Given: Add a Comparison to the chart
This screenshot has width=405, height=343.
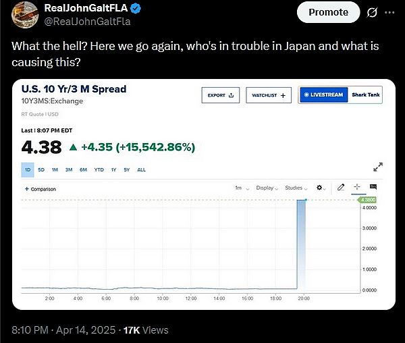Looking at the screenshot, I should tap(40, 189).
